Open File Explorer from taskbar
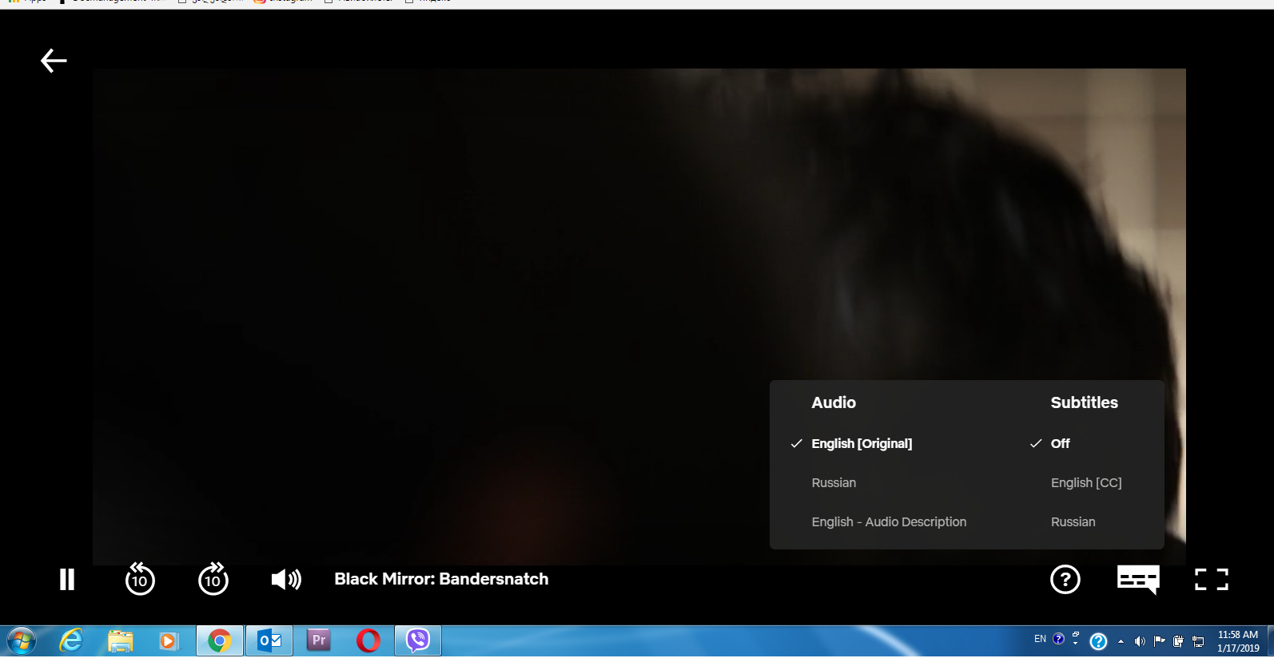Image resolution: width=1274 pixels, height=666 pixels. [x=120, y=641]
